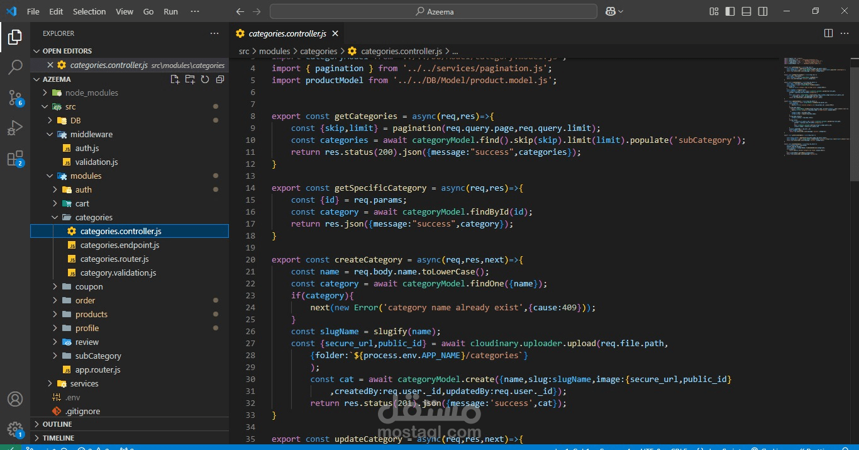Open the Copilot dropdown arrow

(x=621, y=11)
